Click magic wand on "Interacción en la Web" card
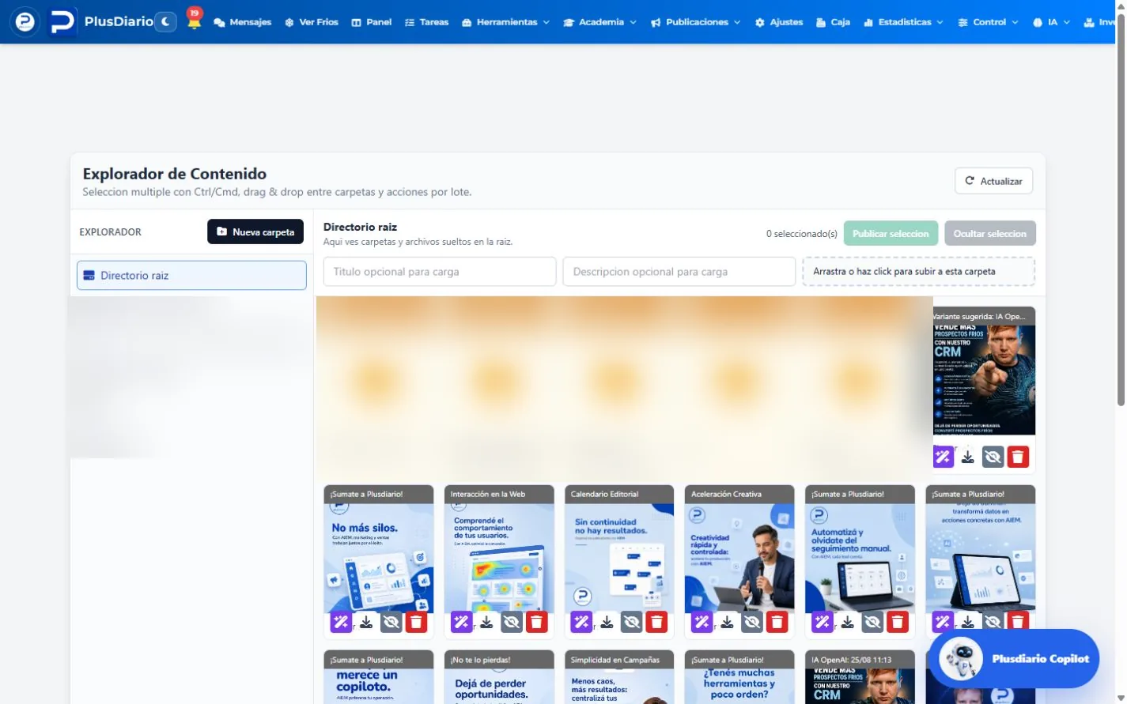The image size is (1127, 704). click(461, 622)
